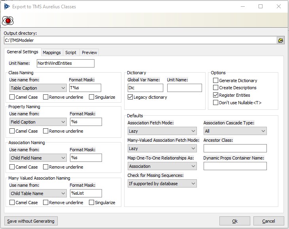Viewport: 289px width, 229px height.
Task: Click Global Var Name field Dic
Action: point(145,88)
